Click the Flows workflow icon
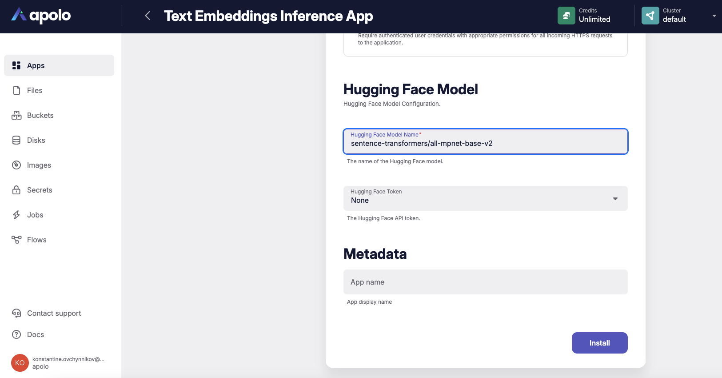 pyautogui.click(x=16, y=240)
